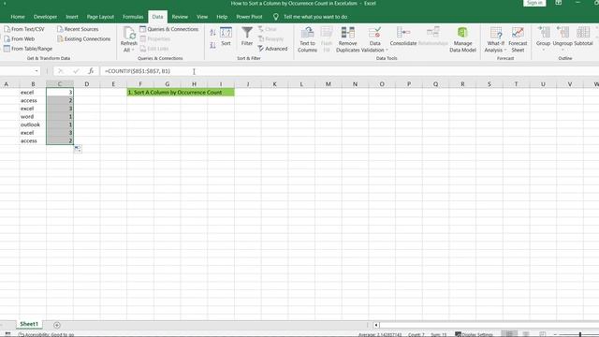
Task: Switch to Page Layout tab
Action: (x=100, y=17)
